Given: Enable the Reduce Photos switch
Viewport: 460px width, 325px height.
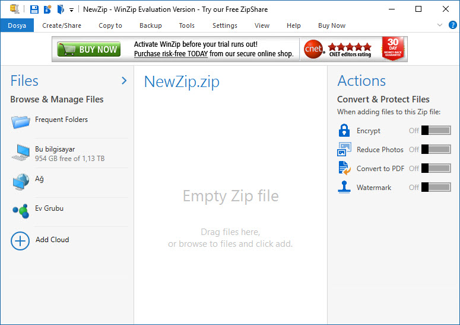Looking at the screenshot, I should (x=436, y=149).
